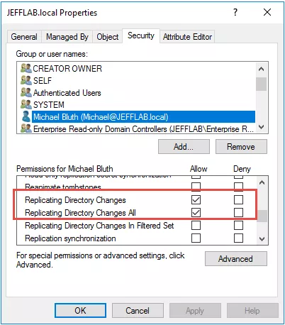This screenshot has height=325, width=285.
Task: Click permissions list scroll up arrow
Action: coord(262,182)
